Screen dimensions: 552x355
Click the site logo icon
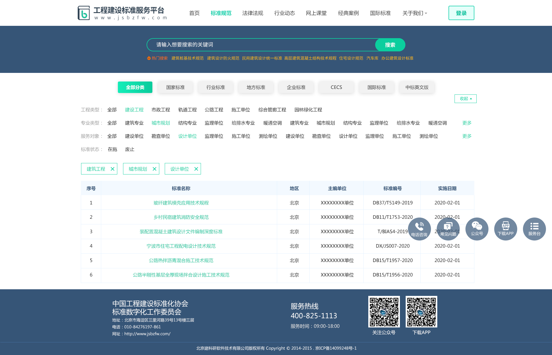84,13
